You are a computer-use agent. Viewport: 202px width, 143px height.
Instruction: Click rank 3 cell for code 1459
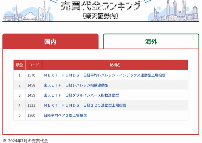(20, 95)
